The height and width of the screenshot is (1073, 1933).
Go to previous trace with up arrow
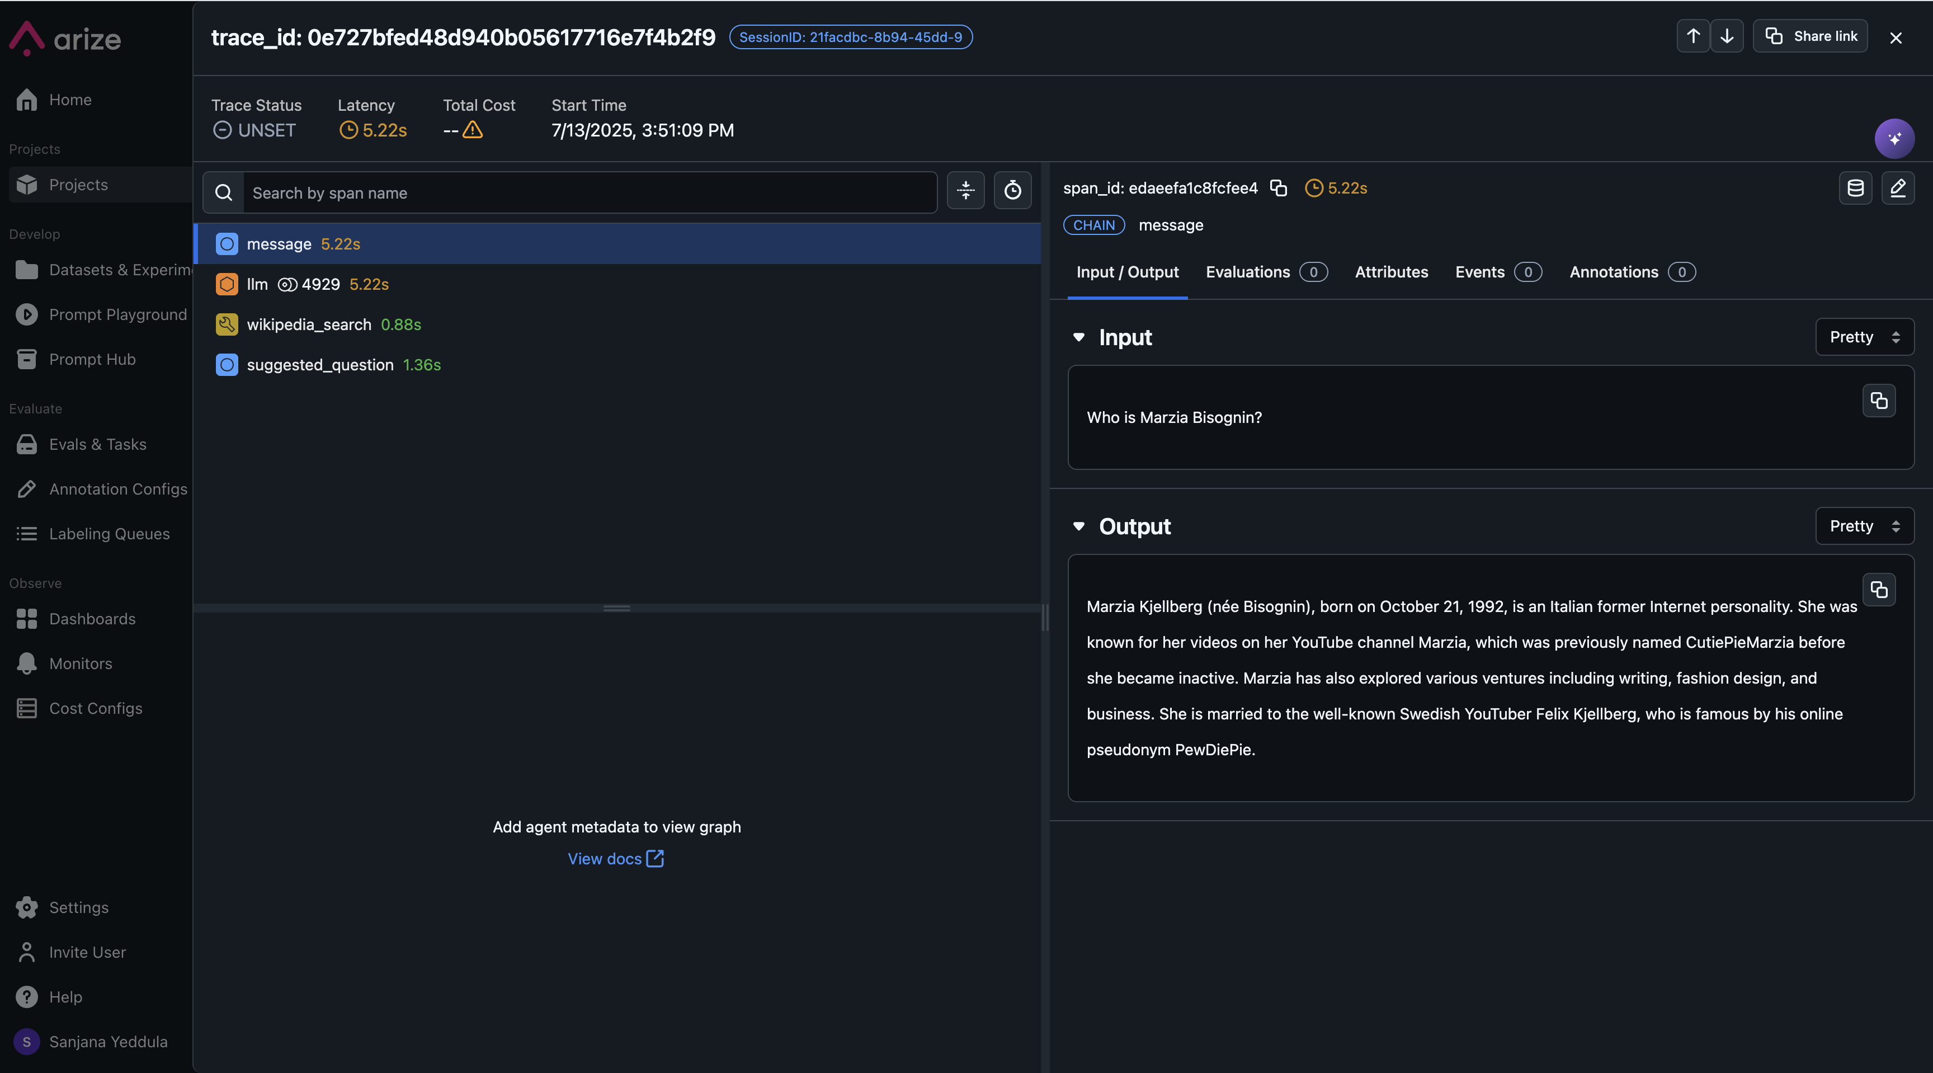(x=1693, y=36)
